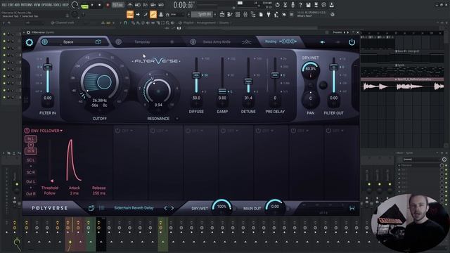Image resolution: width=450 pixels, height=253 pixels.
Task: Go to next preset arrow
Action: tap(172, 208)
